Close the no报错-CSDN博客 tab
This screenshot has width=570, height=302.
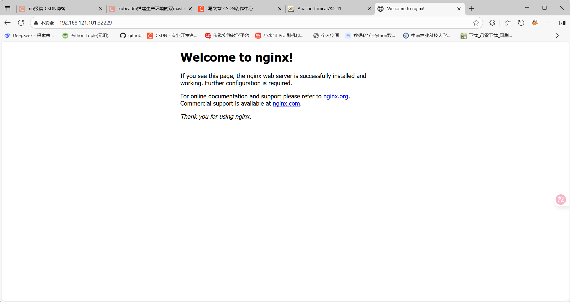pyautogui.click(x=100, y=9)
